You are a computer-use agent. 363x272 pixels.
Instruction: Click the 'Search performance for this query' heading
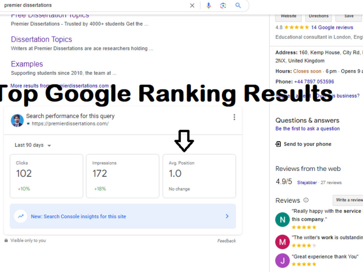click(70, 116)
